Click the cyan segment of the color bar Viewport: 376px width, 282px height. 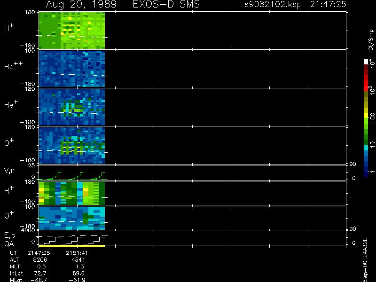click(366, 148)
